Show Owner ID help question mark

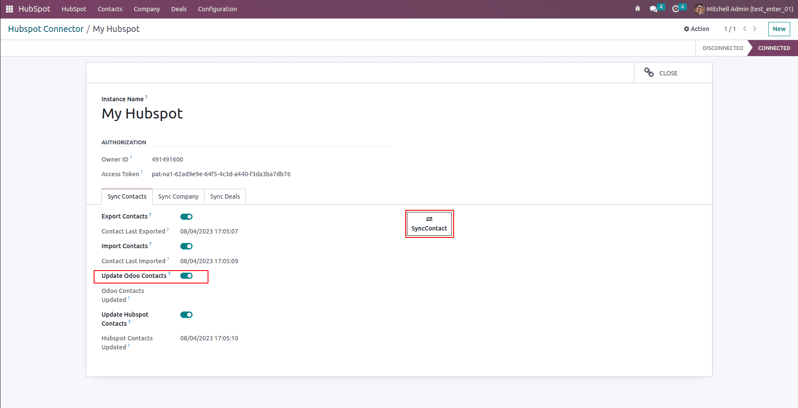(x=131, y=157)
